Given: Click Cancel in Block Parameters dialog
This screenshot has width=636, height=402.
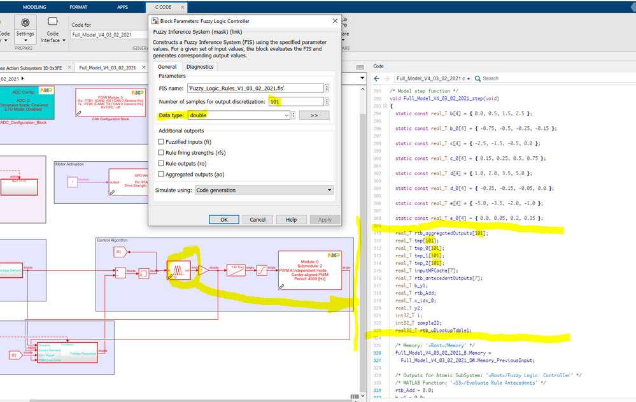Looking at the screenshot, I should click(258, 220).
